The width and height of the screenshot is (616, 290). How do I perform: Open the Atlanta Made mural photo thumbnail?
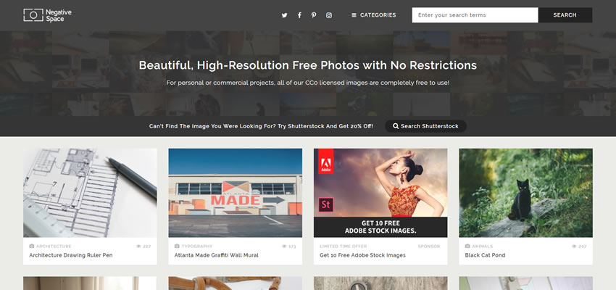coord(236,193)
